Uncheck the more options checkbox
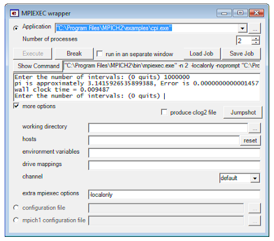274x241 pixels. pyautogui.click(x=17, y=106)
